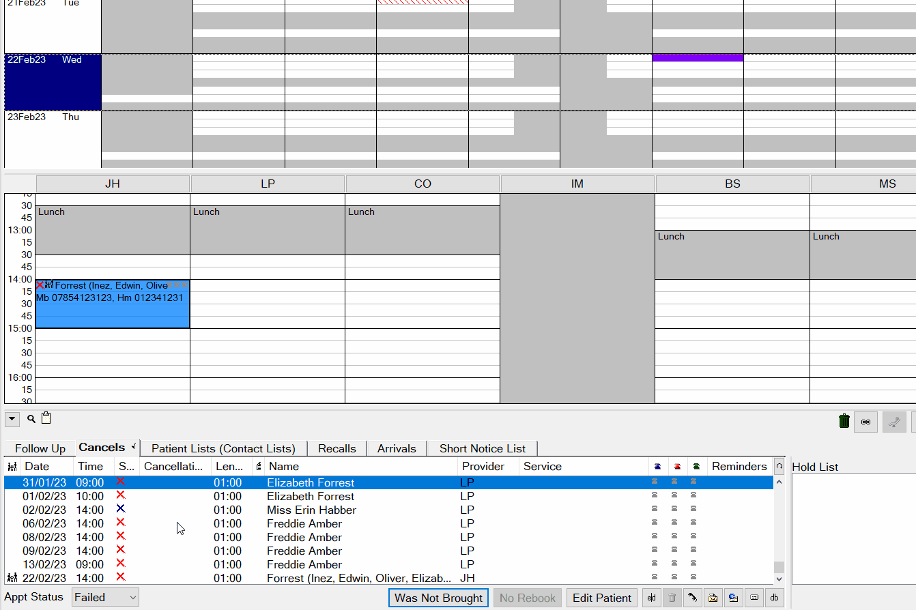
Task: Click the envelope letter icon button
Action: tap(713, 598)
